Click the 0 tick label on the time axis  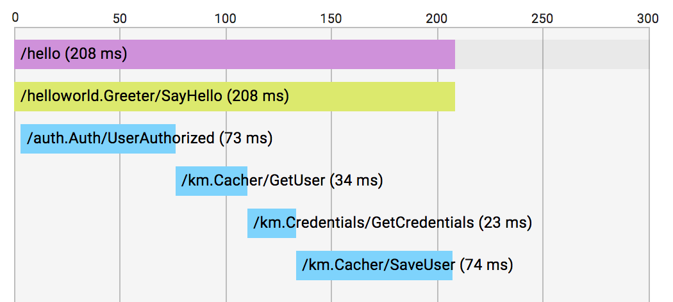click(15, 17)
